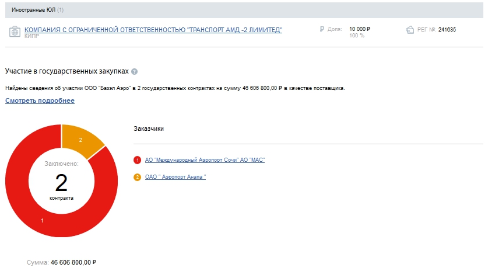The image size is (488, 271).
Task: Click the КИПР country label
Action: pos(31,36)
